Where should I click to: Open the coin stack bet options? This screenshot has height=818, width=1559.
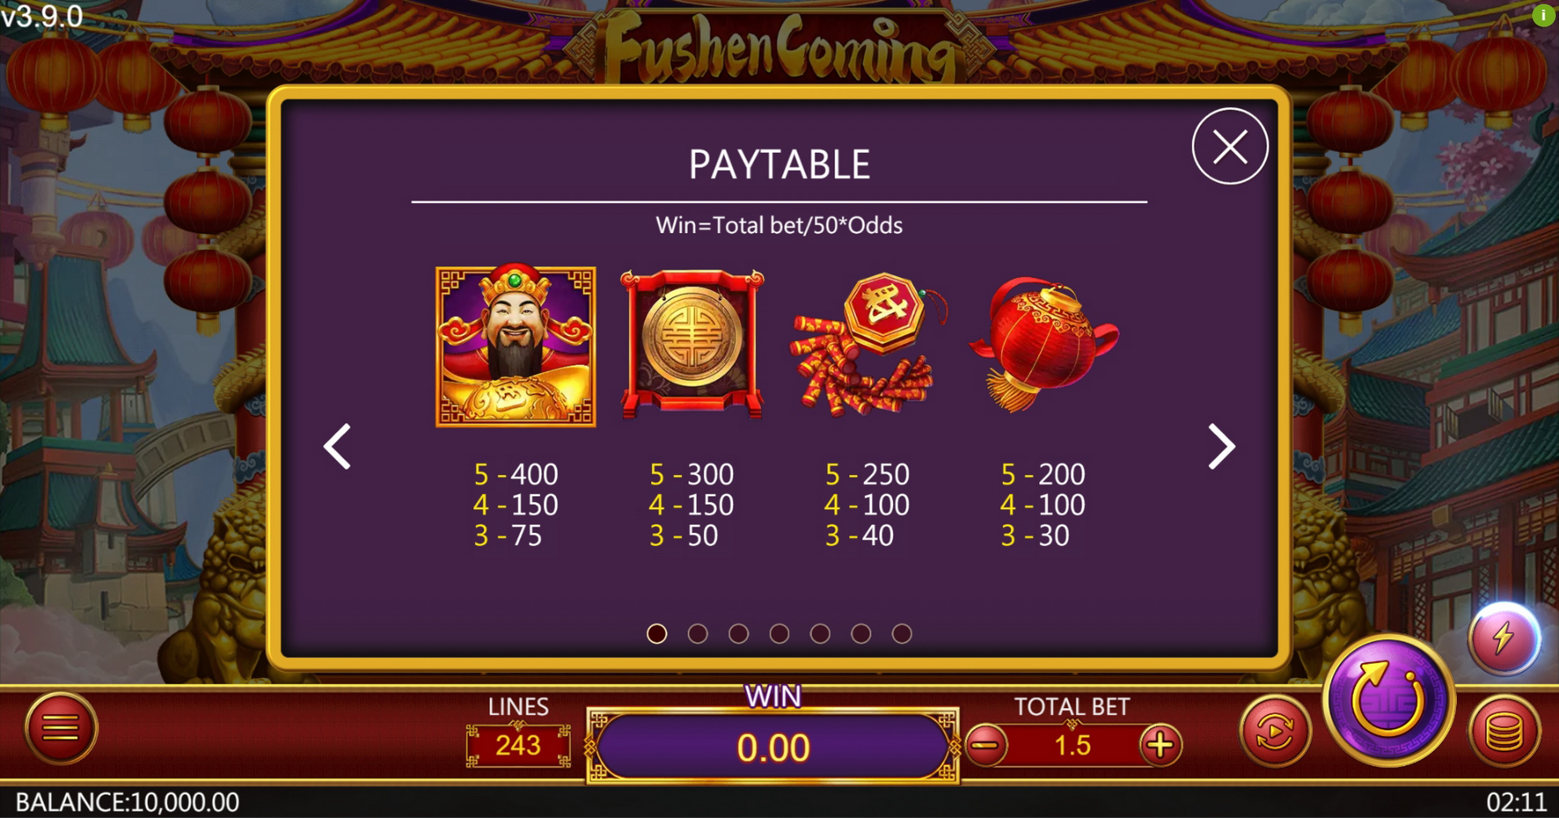(1504, 731)
